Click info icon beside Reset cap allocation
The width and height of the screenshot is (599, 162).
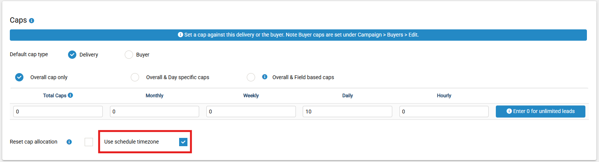coord(69,142)
